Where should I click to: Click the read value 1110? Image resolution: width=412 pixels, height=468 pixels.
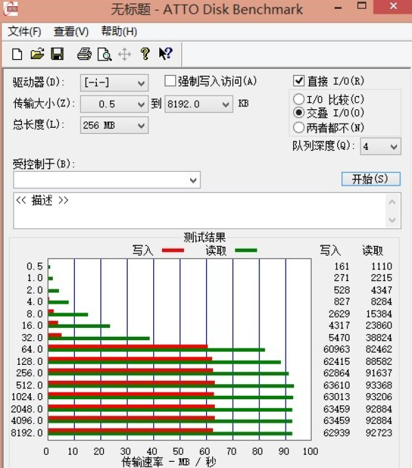click(382, 266)
